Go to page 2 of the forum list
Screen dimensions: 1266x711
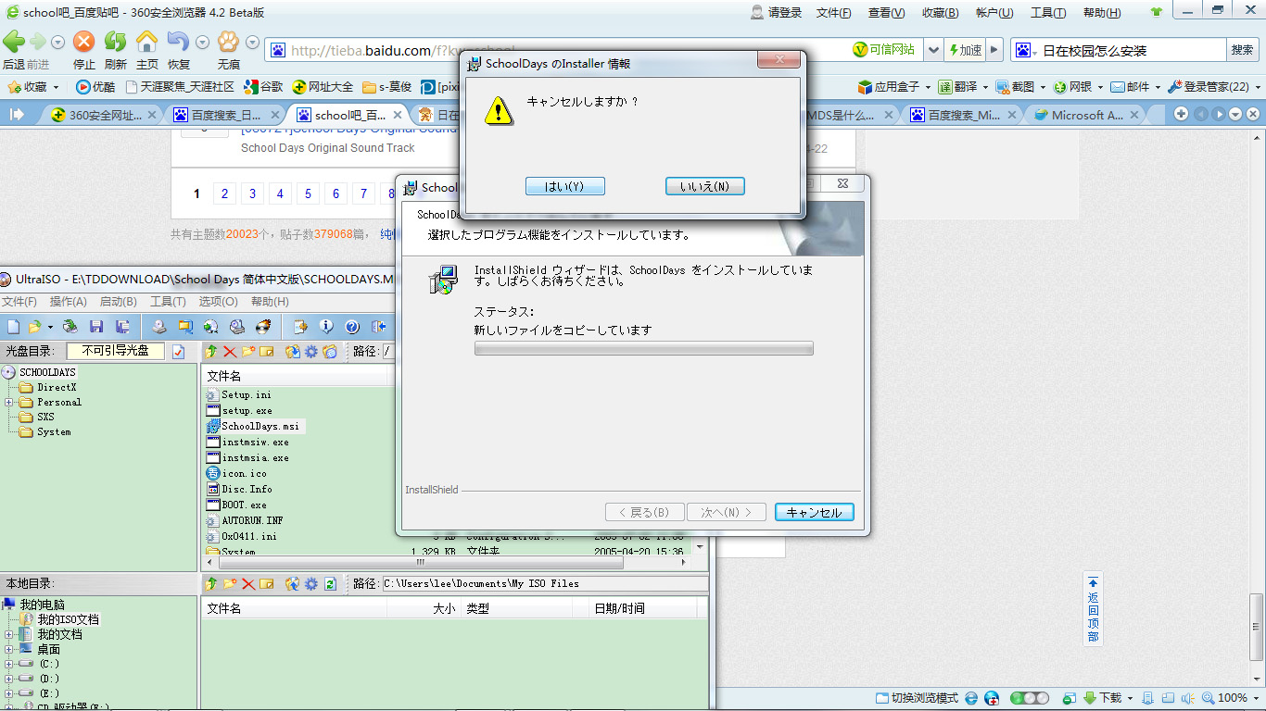(x=224, y=193)
